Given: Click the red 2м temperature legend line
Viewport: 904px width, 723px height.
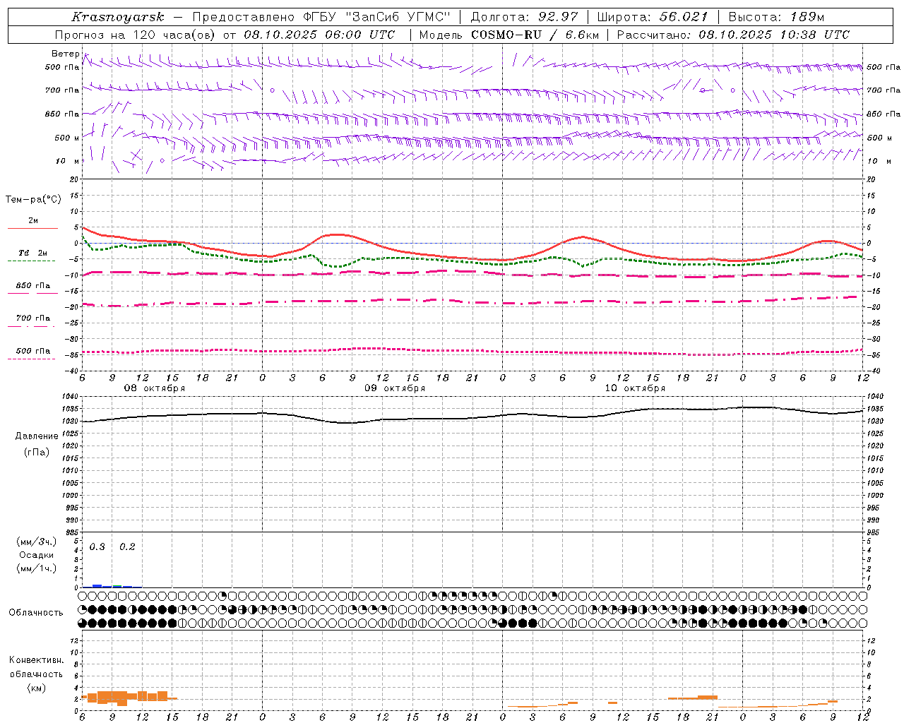Looking at the screenshot, I should point(32,228).
